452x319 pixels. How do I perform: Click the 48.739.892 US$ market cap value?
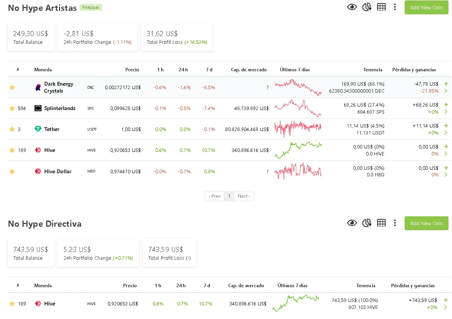[x=251, y=108]
